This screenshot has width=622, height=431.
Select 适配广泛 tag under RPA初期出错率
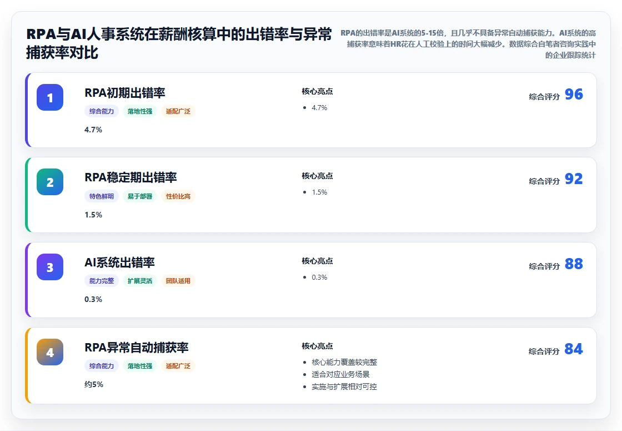pyautogui.click(x=178, y=111)
